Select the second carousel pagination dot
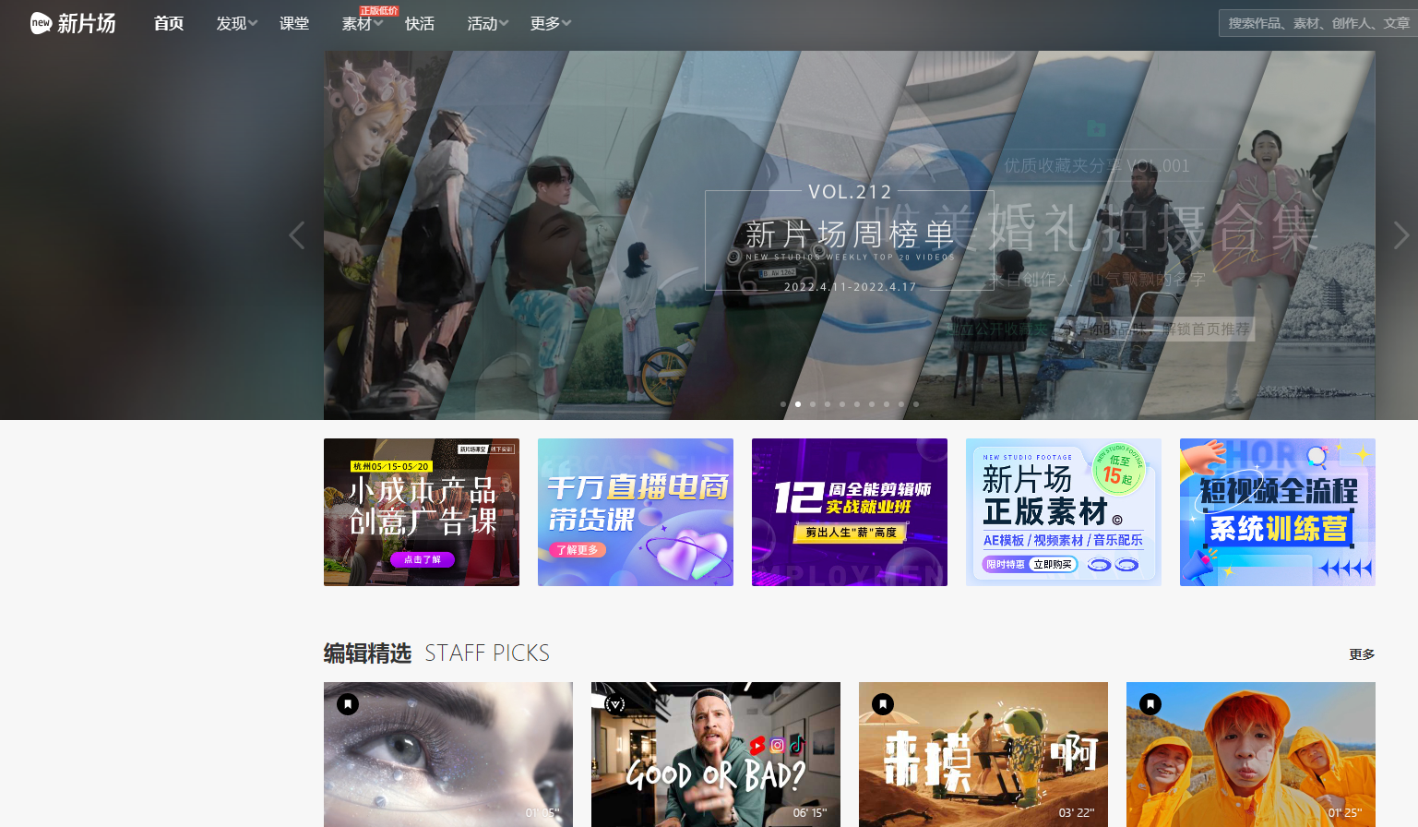1418x827 pixels. pyautogui.click(x=797, y=403)
